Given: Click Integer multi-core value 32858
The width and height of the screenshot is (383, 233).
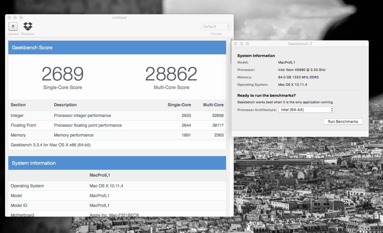Looking at the screenshot, I should pyautogui.click(x=218, y=116).
